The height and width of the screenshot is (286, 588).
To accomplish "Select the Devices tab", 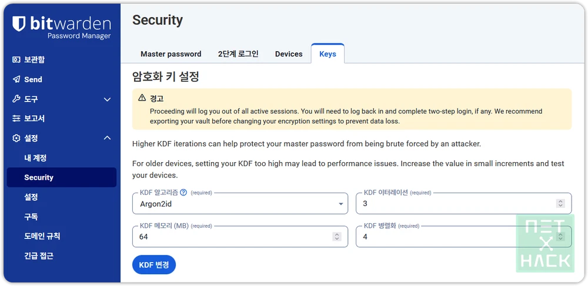I will (289, 54).
